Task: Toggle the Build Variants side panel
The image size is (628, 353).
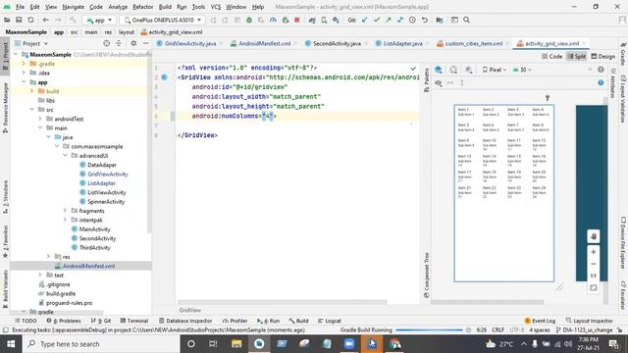Action: (5, 289)
